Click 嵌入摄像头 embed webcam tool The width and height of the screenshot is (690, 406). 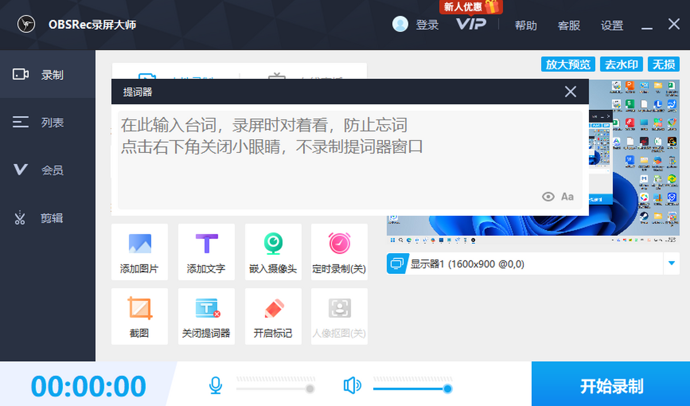(273, 252)
